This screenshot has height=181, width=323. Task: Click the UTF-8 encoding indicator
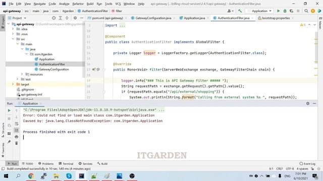click(290, 169)
